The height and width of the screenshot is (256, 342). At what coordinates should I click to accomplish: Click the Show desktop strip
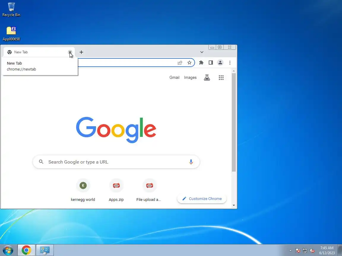340,250
